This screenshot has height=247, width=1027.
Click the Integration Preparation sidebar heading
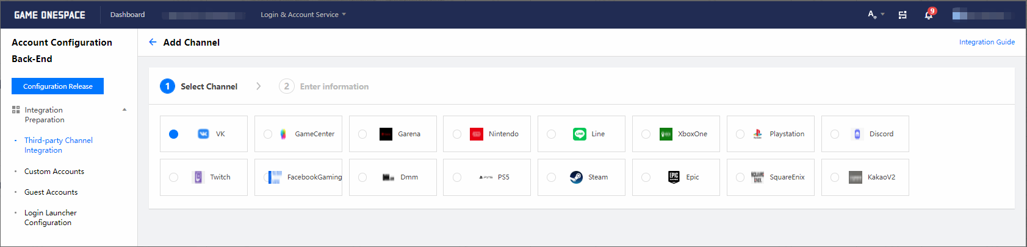[44, 115]
